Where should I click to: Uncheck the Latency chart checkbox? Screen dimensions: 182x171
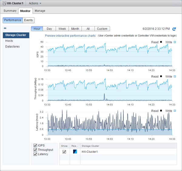click(35, 154)
